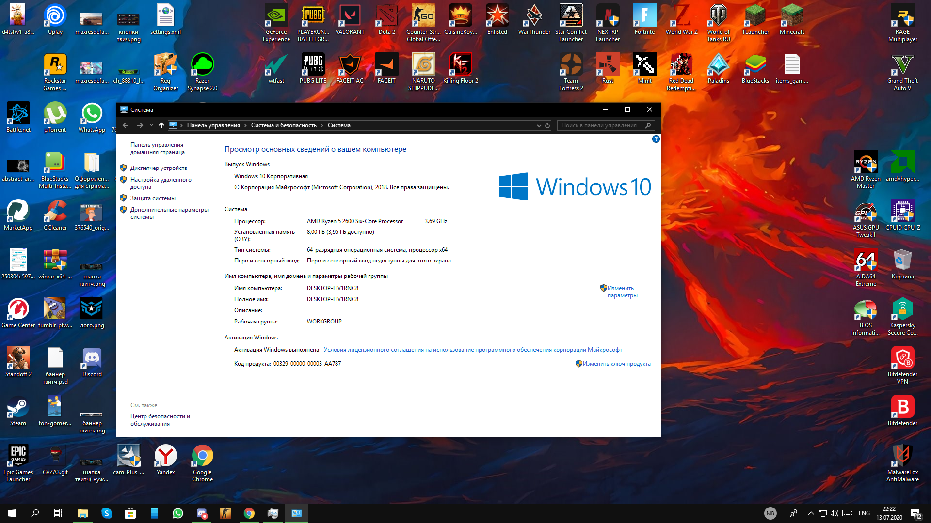Click Изменить ключ продукта link
Viewport: 931px width, 523px height.
[x=616, y=364]
